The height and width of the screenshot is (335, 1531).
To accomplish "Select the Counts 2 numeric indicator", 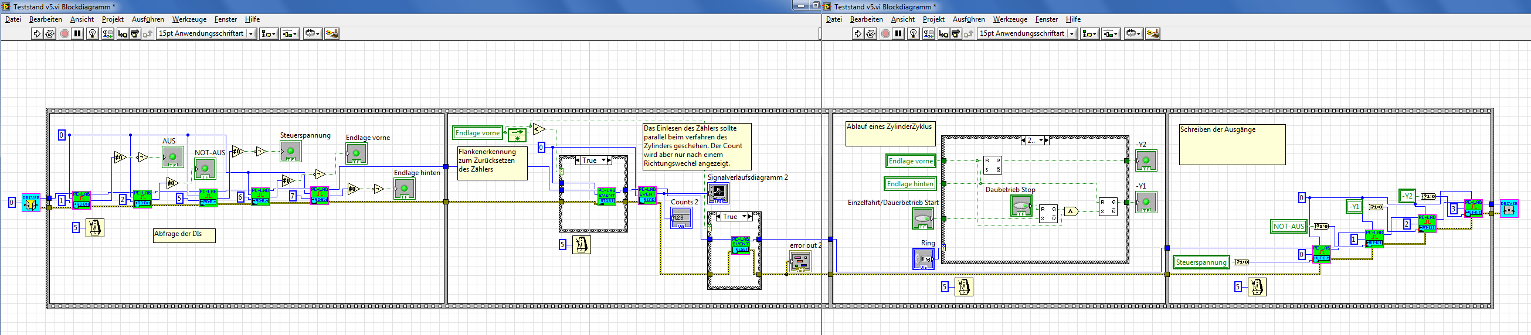I will coord(681,218).
